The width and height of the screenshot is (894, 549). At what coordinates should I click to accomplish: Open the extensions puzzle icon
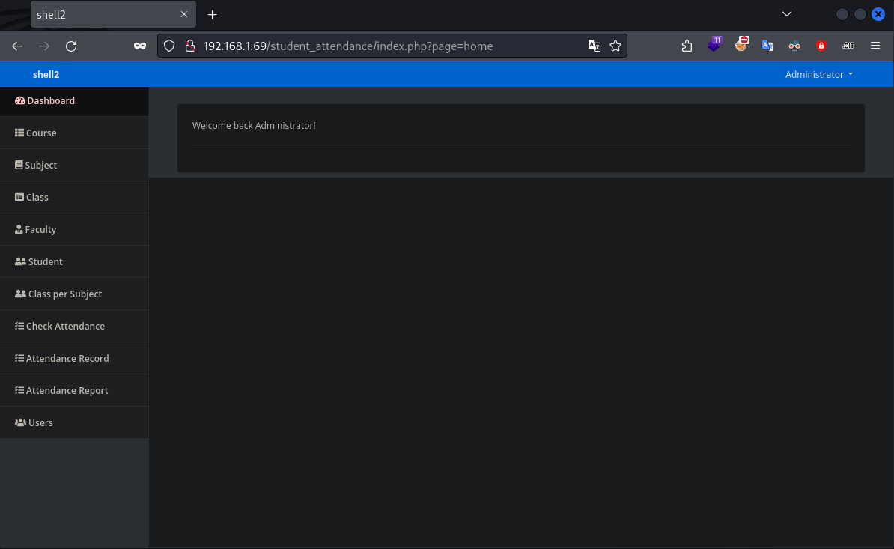click(687, 46)
